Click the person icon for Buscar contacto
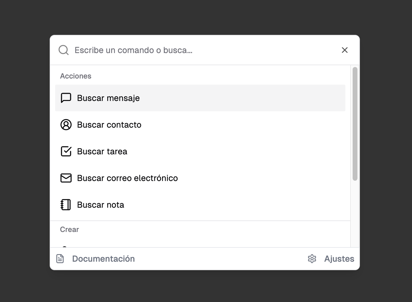The image size is (412, 302). 66,125
